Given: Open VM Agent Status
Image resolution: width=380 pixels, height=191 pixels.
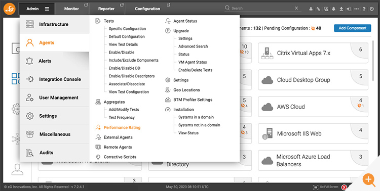Looking at the screenshot, I should click(193, 62).
